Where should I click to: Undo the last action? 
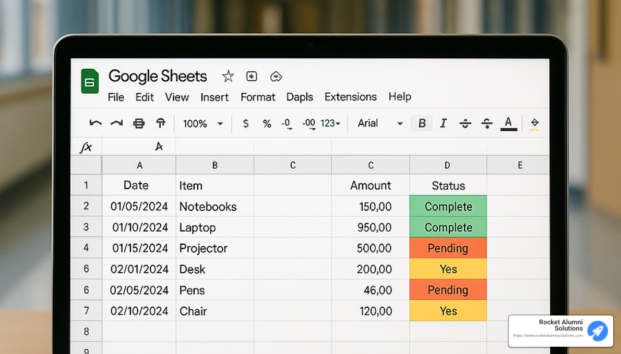point(95,123)
